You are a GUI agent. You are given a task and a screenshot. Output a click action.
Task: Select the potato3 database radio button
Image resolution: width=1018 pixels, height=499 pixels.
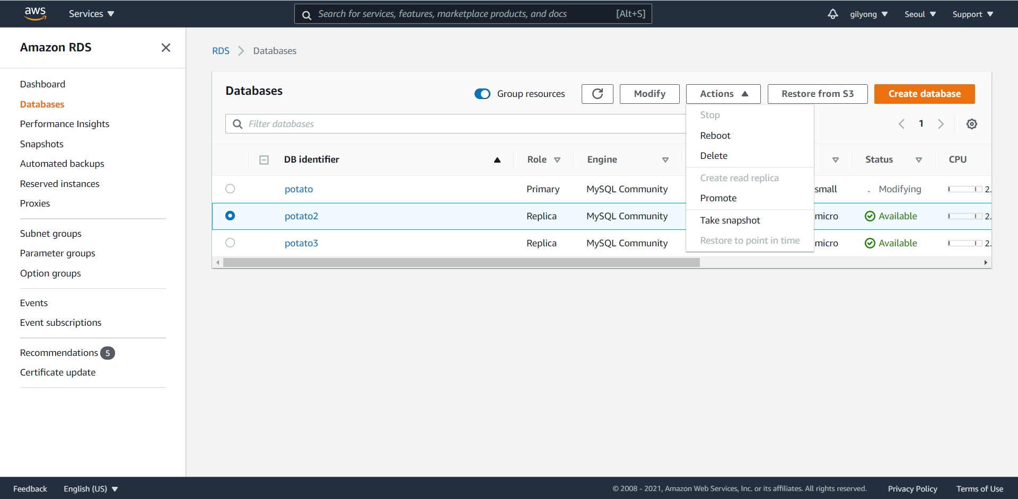coord(230,243)
